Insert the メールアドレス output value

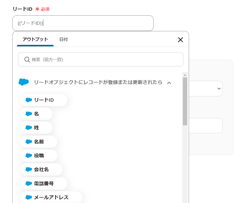51,197
